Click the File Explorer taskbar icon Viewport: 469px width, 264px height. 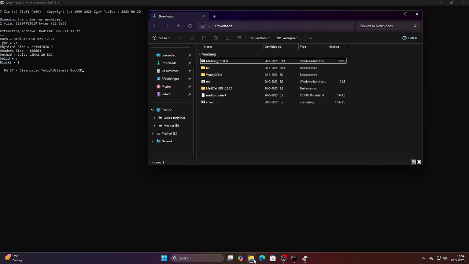pos(251,258)
